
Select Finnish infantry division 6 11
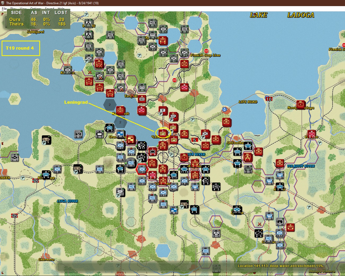[x=184, y=52]
